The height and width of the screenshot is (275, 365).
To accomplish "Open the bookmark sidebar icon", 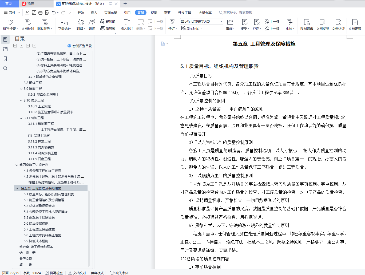I will [x=5, y=59].
